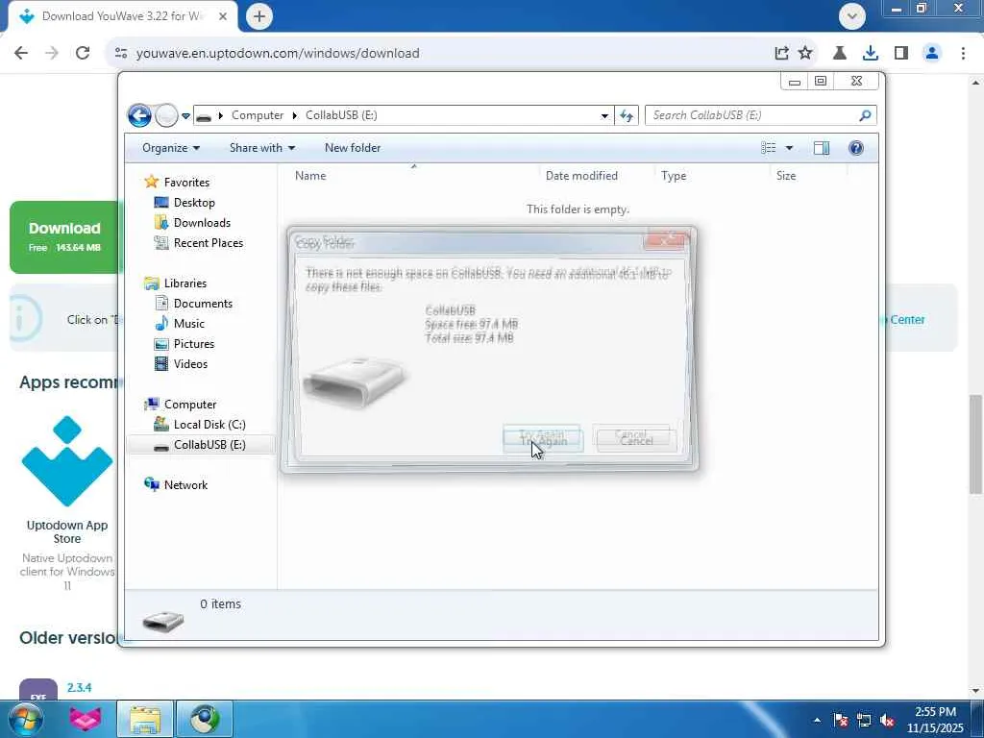Screen dimensions: 984x738
Task: Expand the view options dropdown arrow
Action: pyautogui.click(x=789, y=148)
